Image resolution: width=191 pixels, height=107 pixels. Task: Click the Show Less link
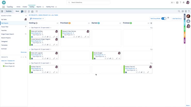23,52
